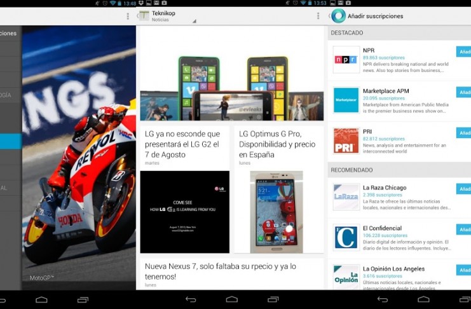Open the black LG G2 invitation thumbnail
The width and height of the screenshot is (471, 309).
coord(185,212)
